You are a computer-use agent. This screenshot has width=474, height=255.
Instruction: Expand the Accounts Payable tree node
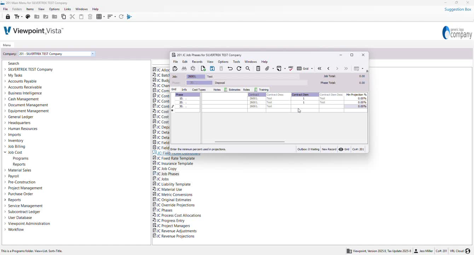[5, 81]
